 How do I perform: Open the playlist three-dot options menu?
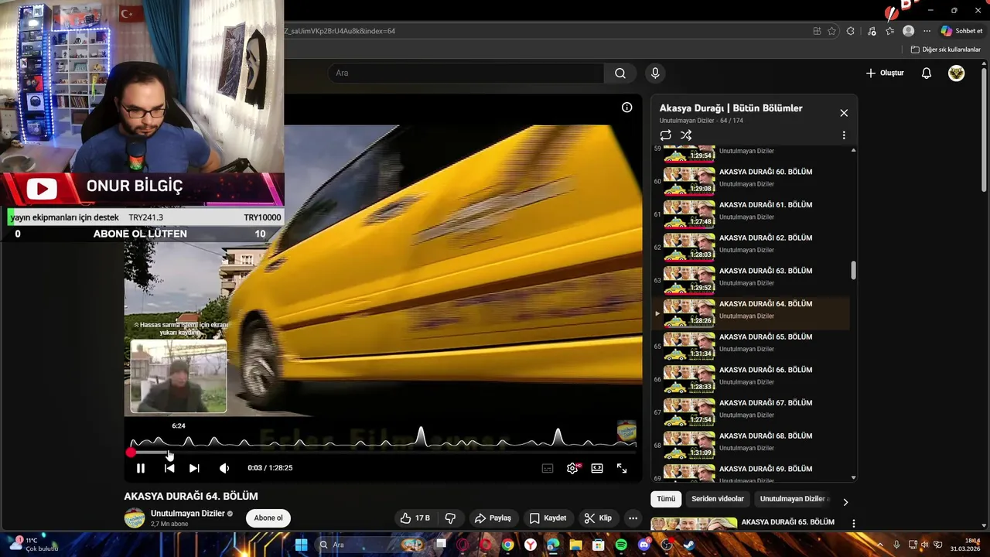tap(844, 135)
